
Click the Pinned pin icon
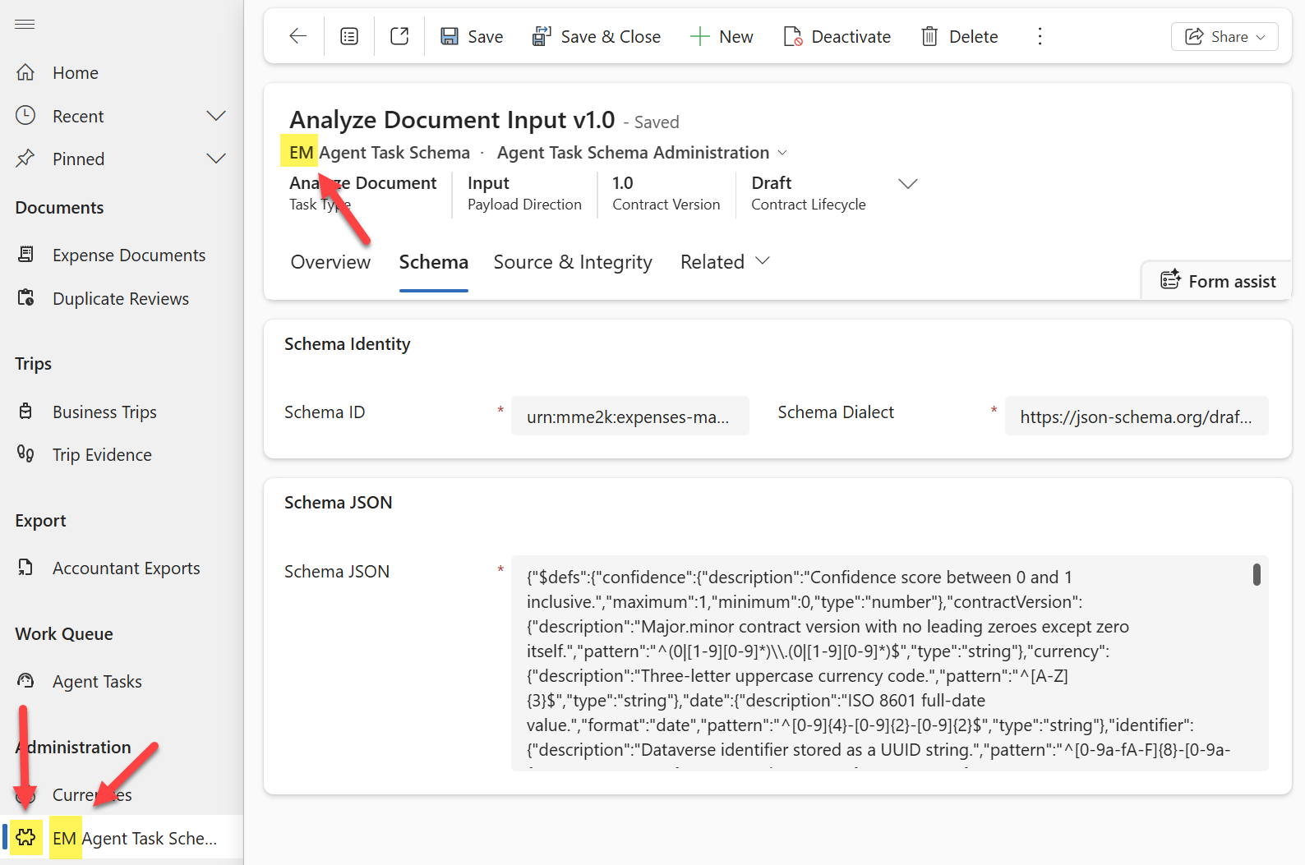(x=25, y=159)
